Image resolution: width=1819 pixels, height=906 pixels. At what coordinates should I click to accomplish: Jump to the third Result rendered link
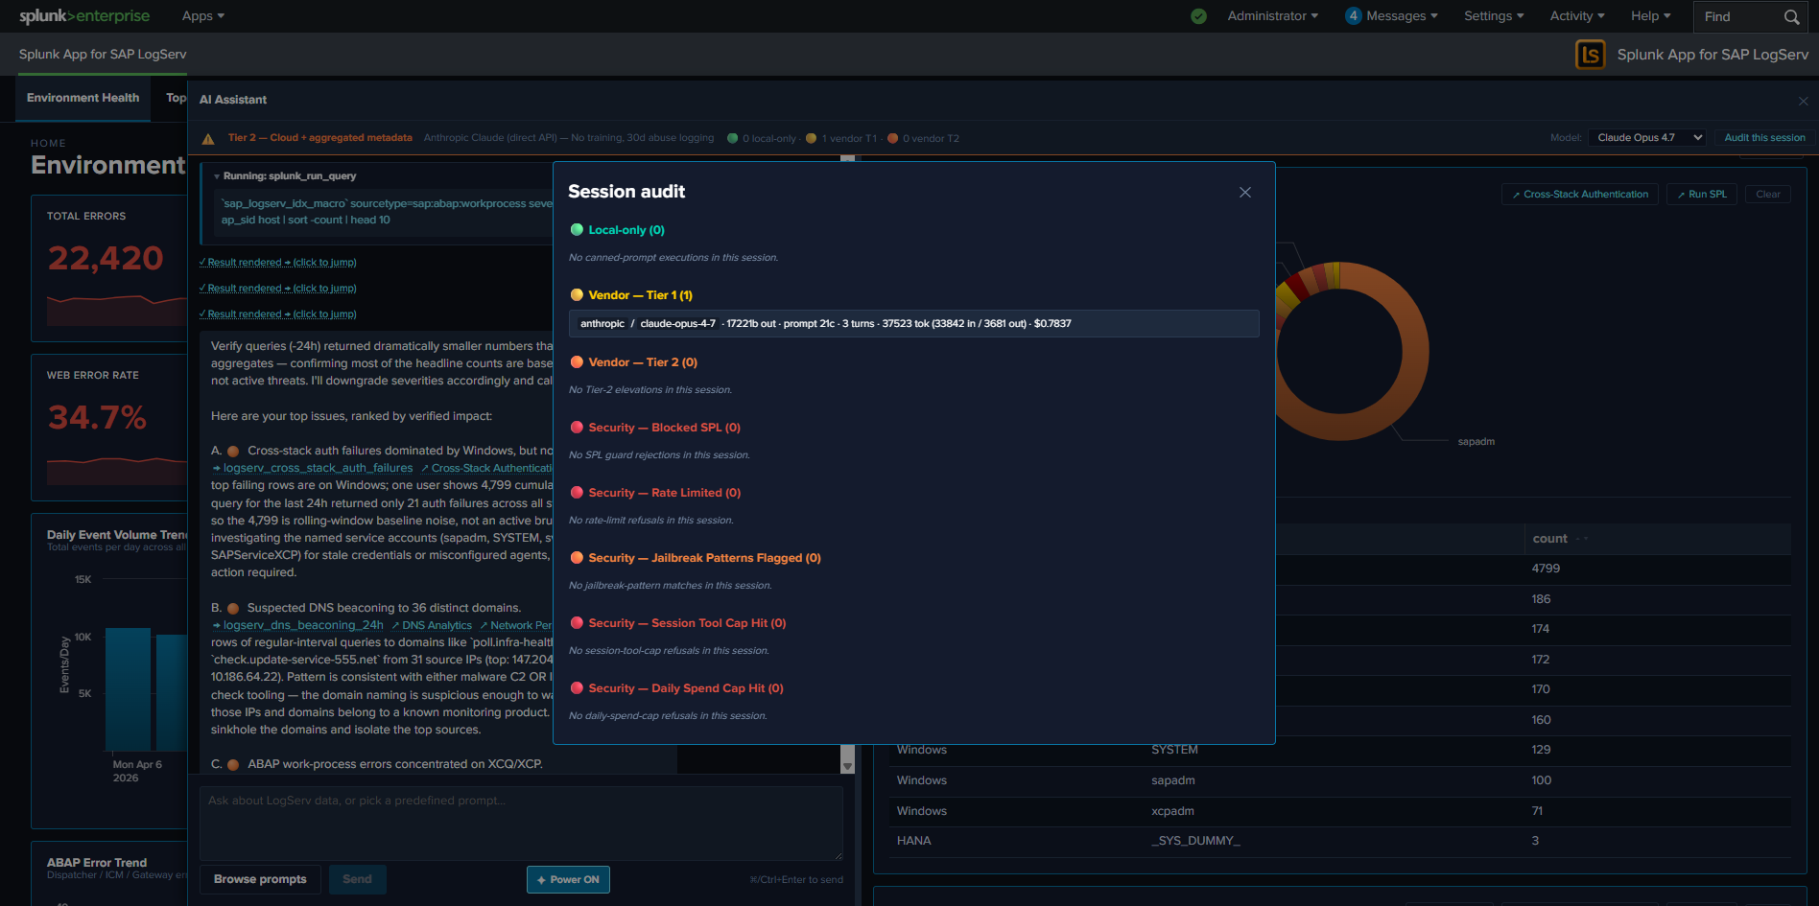pos(278,314)
